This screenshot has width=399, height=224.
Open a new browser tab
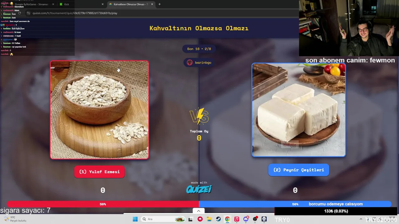coord(159,4)
